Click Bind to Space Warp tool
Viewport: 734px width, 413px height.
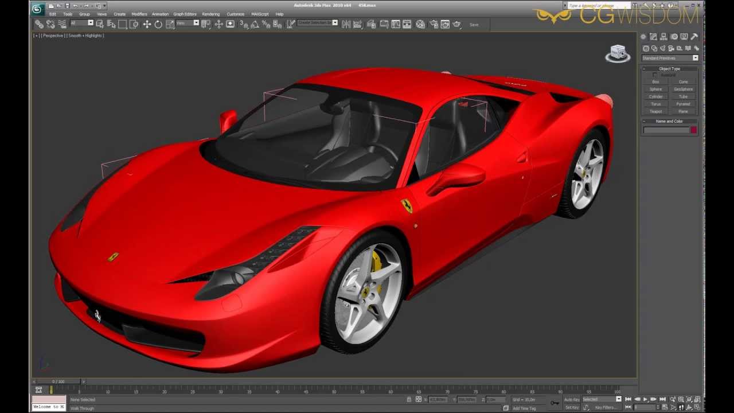pyautogui.click(x=62, y=24)
